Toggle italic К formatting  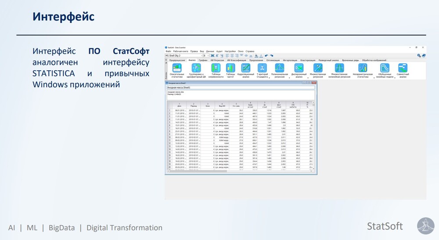coord(217,56)
